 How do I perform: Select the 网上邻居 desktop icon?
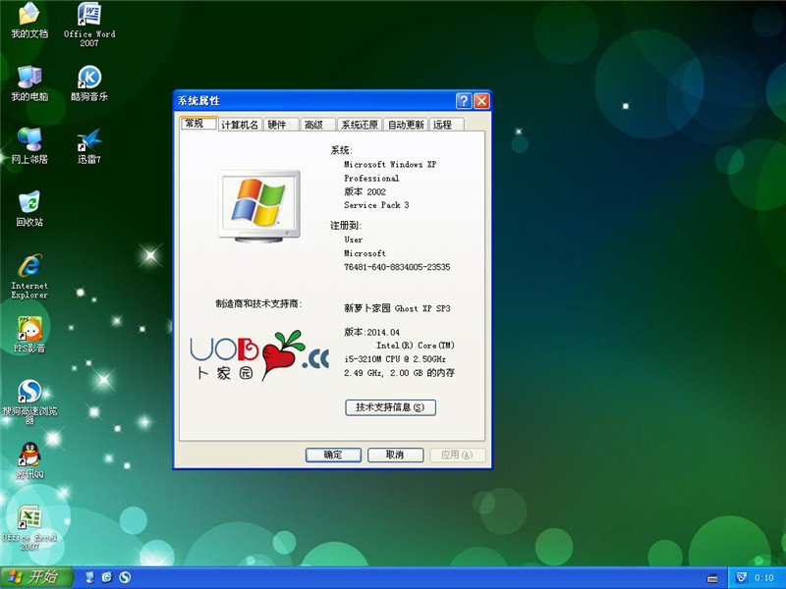point(29,146)
